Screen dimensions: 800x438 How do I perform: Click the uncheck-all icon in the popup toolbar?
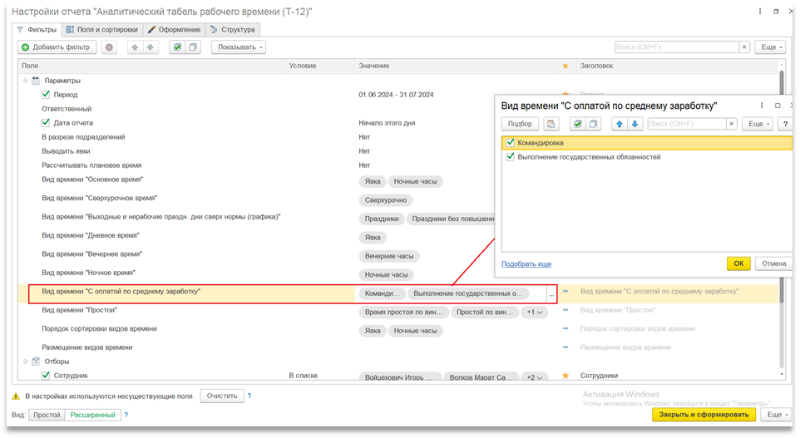[x=593, y=124]
